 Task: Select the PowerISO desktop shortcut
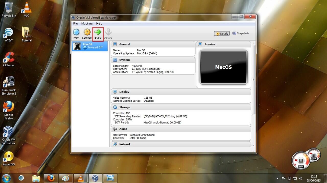9,159
